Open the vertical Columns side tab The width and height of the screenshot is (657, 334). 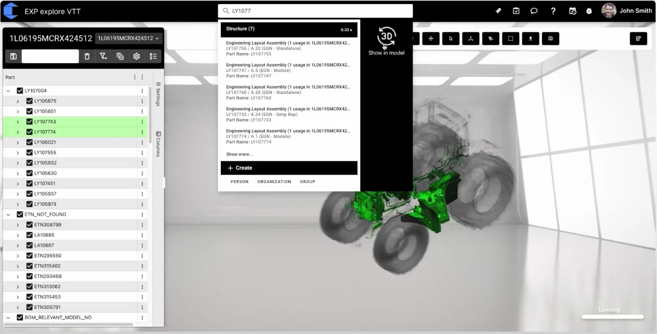[158, 144]
